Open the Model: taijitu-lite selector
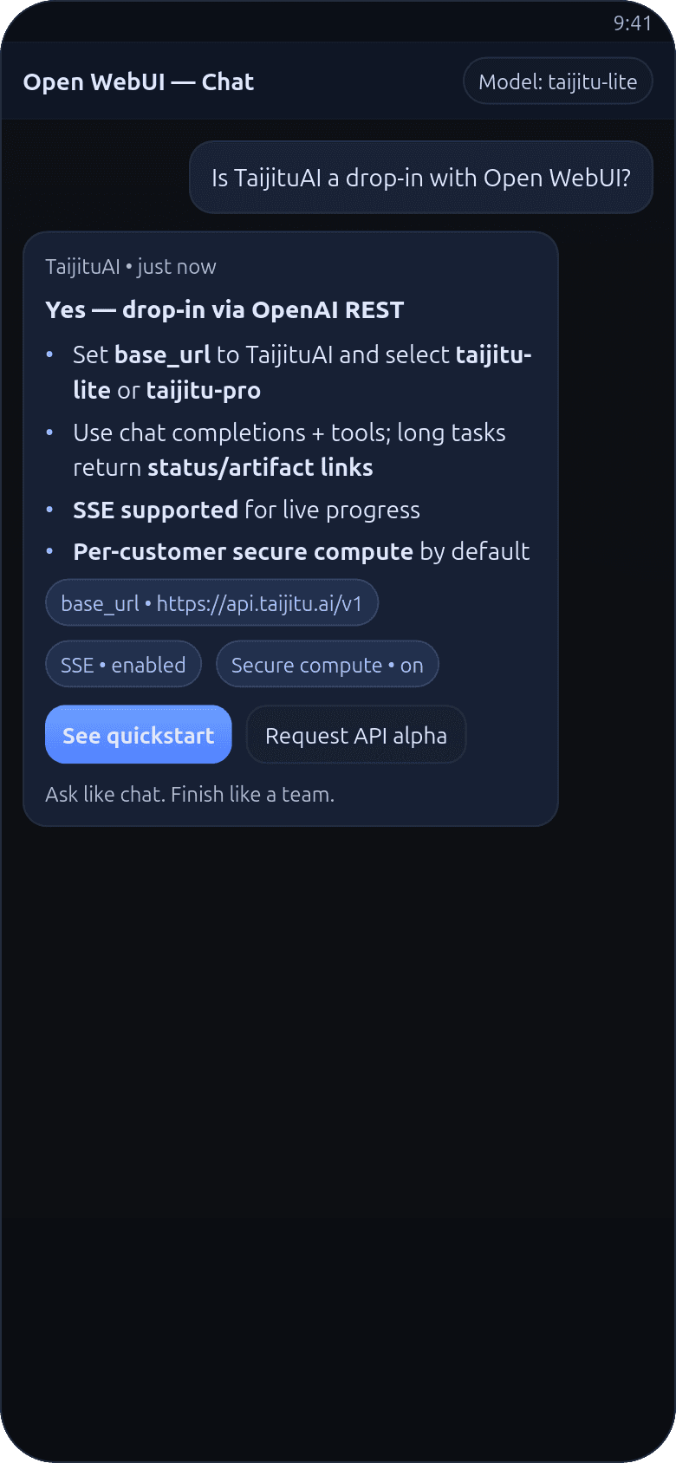676x1463 pixels. tap(557, 81)
